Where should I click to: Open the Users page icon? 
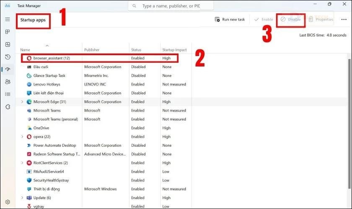(8, 82)
